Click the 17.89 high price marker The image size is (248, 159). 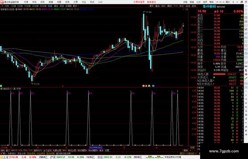click(149, 12)
